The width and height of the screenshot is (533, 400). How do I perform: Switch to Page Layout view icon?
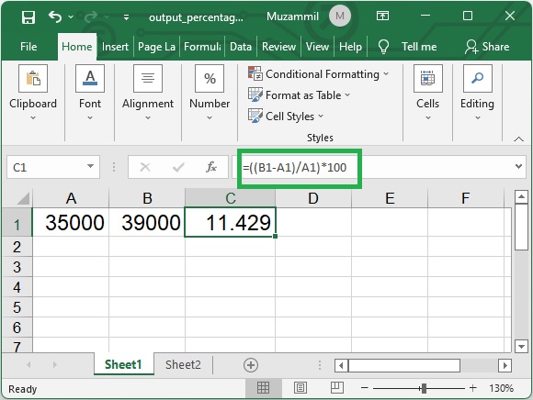click(301, 387)
